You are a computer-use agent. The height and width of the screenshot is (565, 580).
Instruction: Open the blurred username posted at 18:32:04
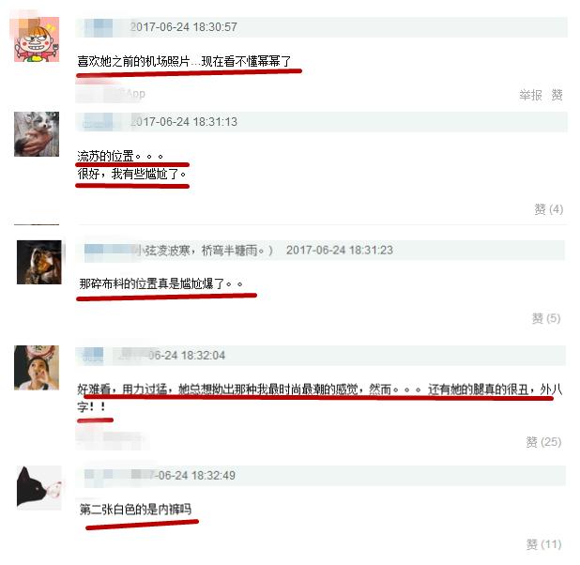93,355
